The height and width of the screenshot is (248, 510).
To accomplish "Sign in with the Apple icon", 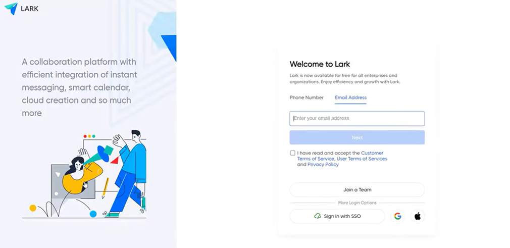I will (418, 216).
